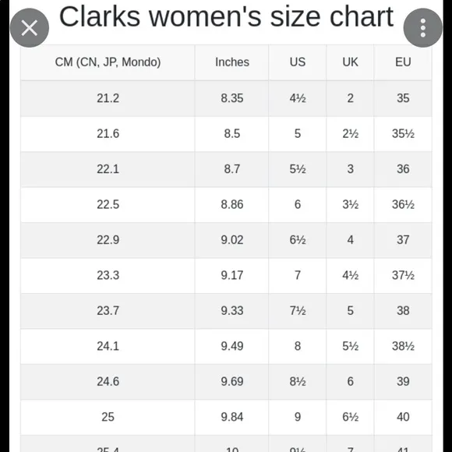Open the three-dot more options menu
This screenshot has height=452, width=452.
422,28
